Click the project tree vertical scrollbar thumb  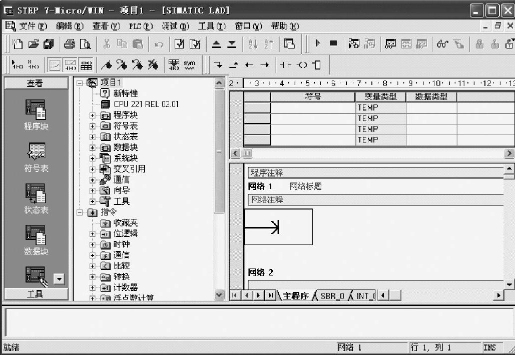coord(219,150)
